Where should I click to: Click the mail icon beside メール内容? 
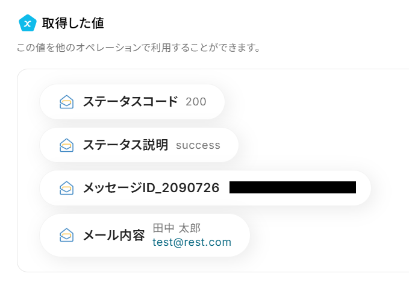click(x=67, y=235)
